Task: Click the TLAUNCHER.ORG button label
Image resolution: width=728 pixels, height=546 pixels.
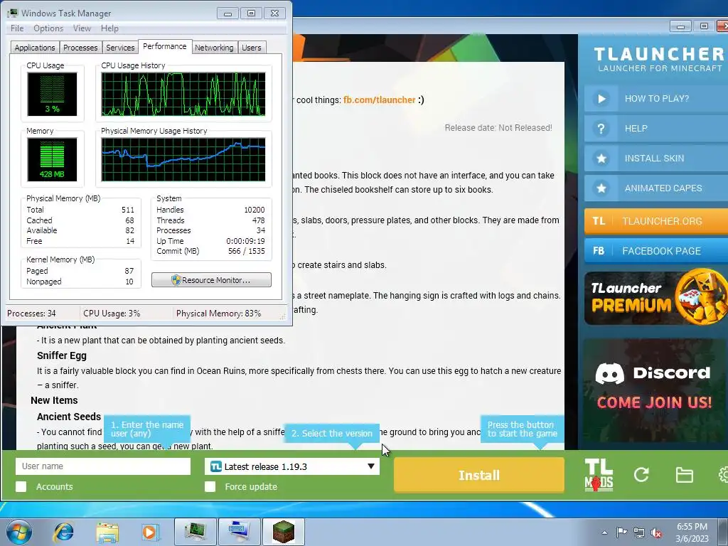Action: coord(662,221)
